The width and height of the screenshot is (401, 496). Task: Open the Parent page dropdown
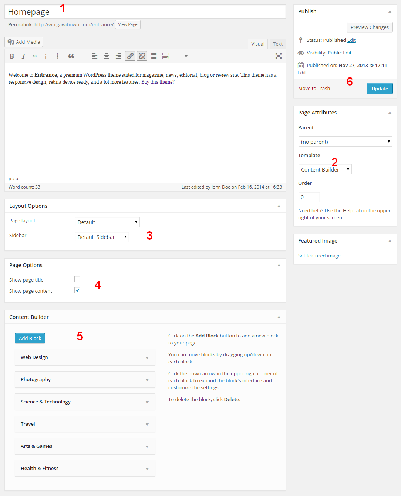pyautogui.click(x=345, y=142)
